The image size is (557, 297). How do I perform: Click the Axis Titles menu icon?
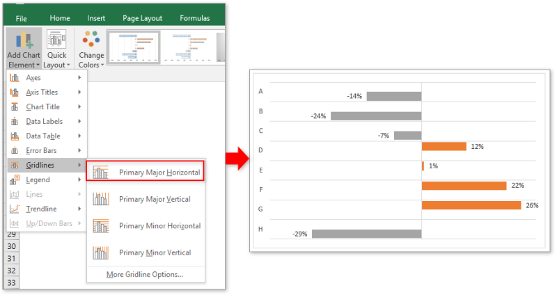[x=15, y=93]
